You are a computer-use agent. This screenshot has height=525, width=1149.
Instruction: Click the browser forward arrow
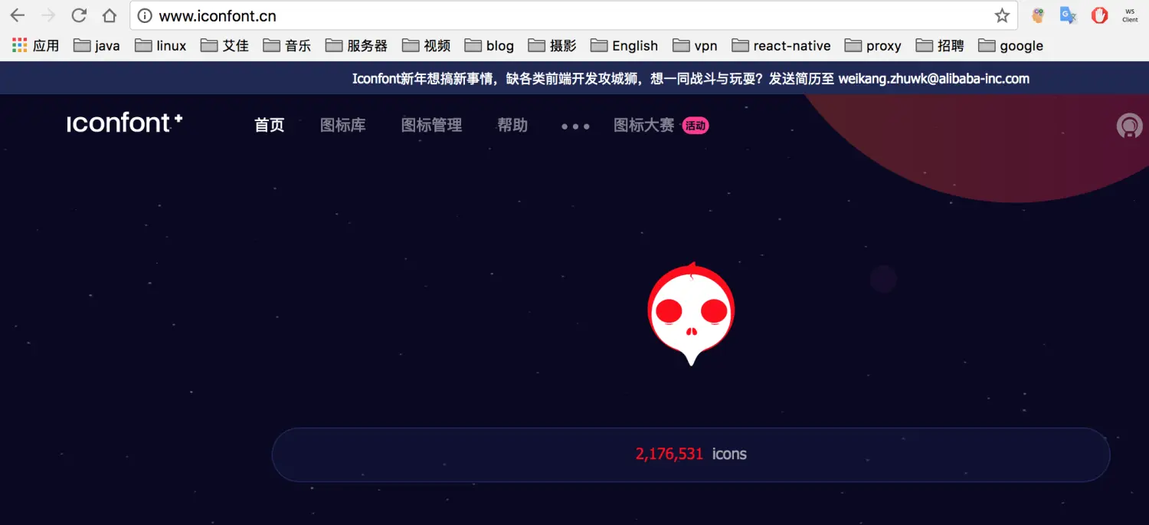point(48,15)
